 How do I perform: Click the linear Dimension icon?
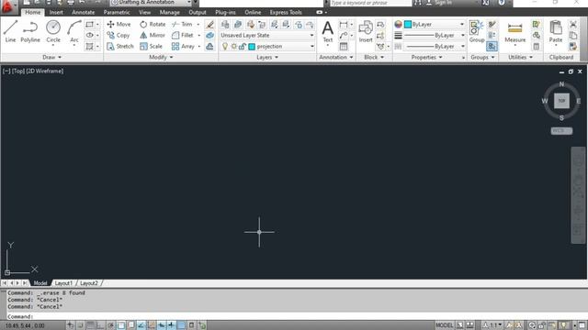click(x=343, y=25)
